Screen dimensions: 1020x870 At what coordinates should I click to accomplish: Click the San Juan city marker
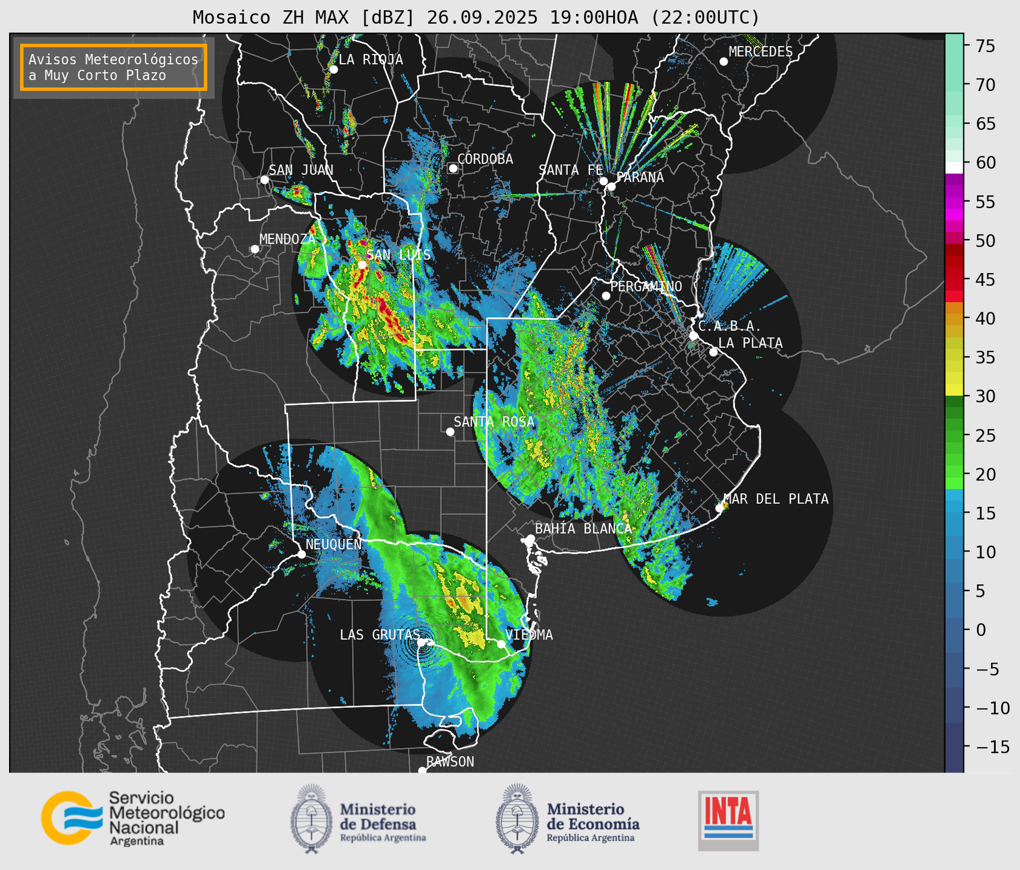click(x=264, y=180)
